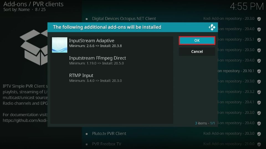The height and width of the screenshot is (149, 266).
Task: Click Cancel in the add-ons dialog
Action: click(x=197, y=51)
